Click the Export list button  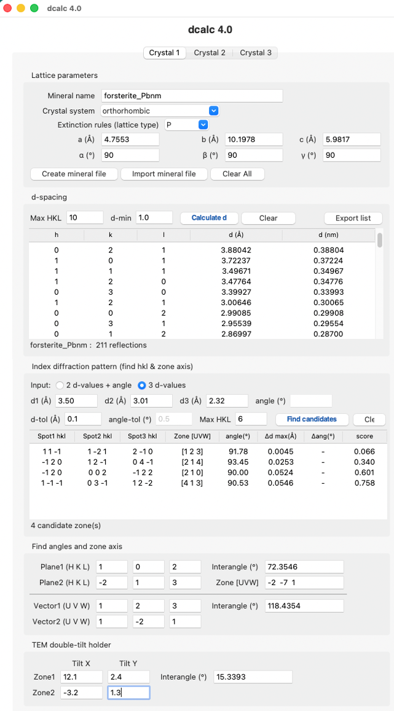[x=353, y=218]
